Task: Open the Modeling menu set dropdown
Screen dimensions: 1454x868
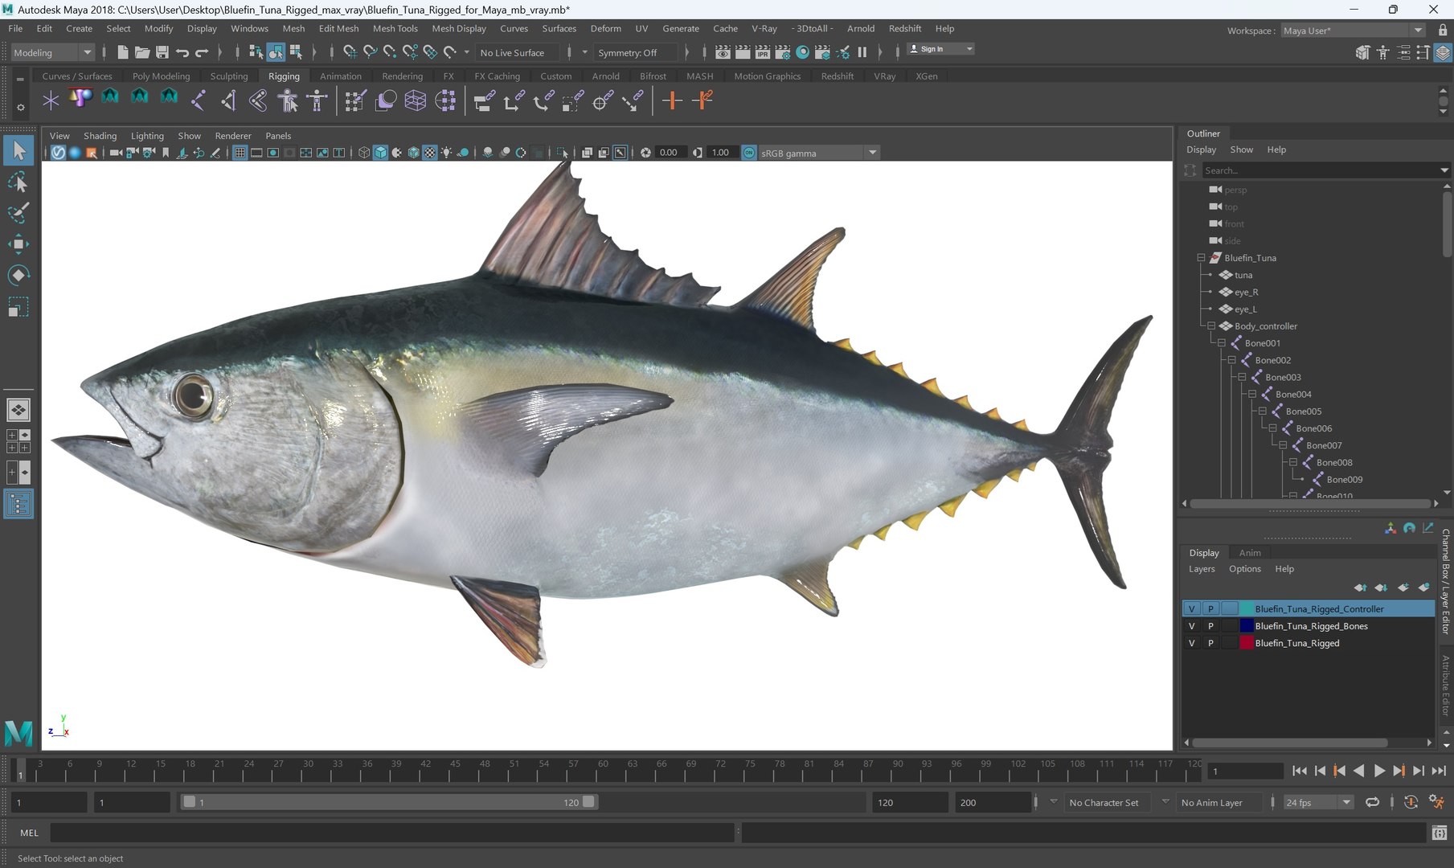Action: (x=53, y=52)
